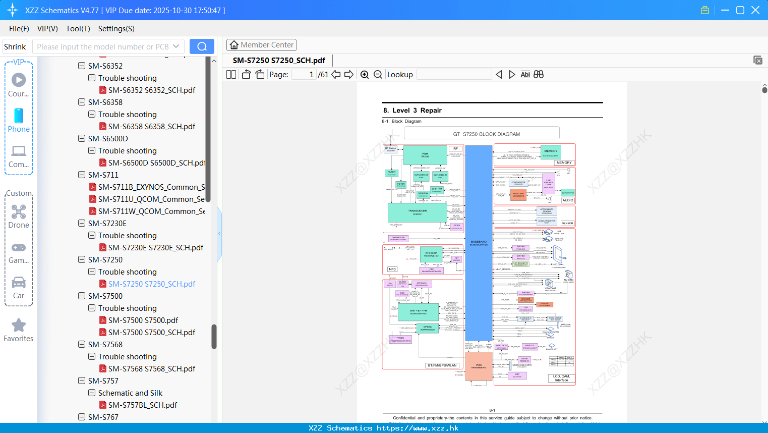768x433 pixels.
Task: Open the Member Center button
Action: point(261,45)
